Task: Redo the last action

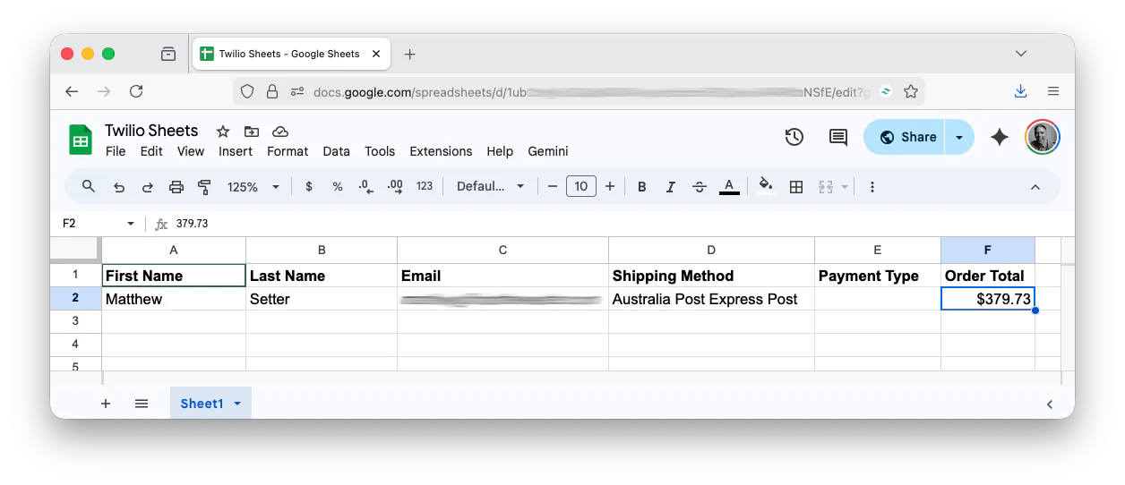Action: 147,187
